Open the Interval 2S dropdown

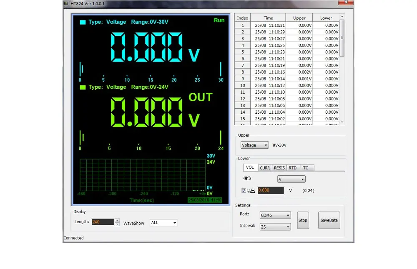point(275,227)
